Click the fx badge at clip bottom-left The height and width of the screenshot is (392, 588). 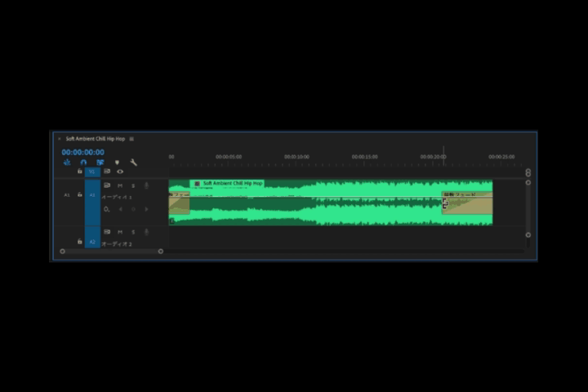pos(172,221)
